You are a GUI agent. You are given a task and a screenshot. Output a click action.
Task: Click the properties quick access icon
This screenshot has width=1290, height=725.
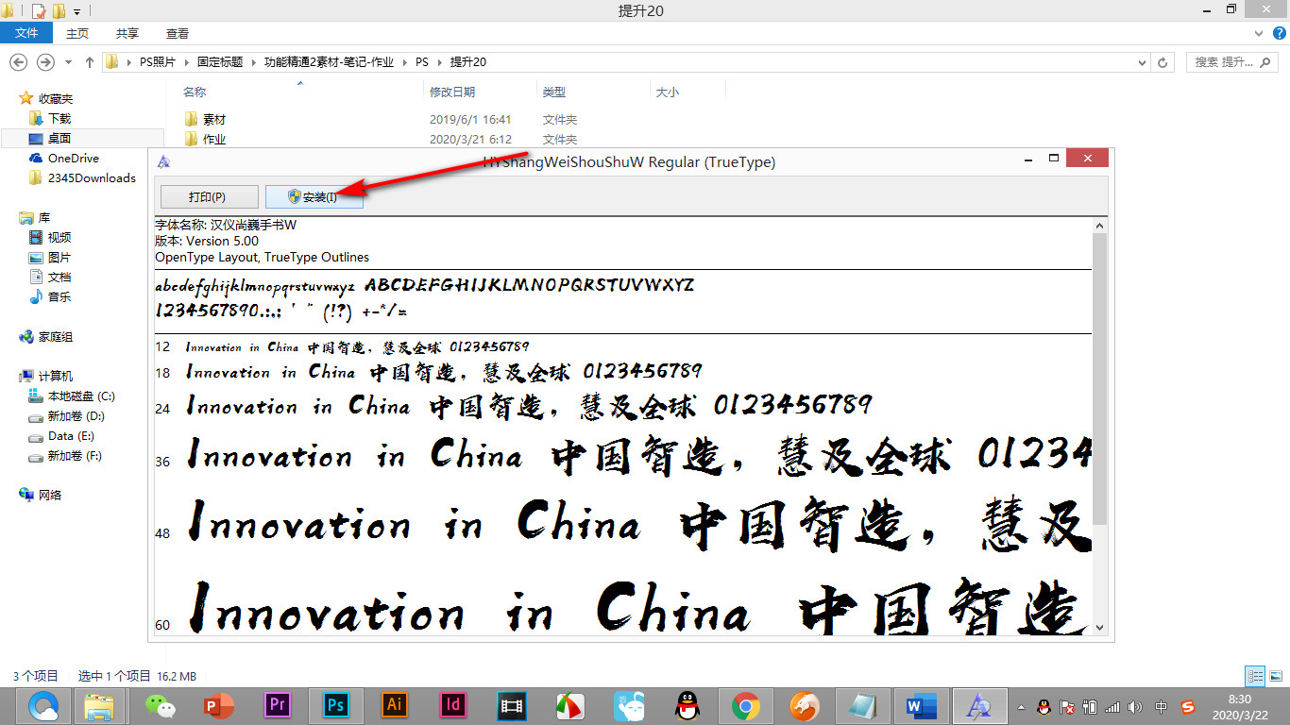point(39,11)
